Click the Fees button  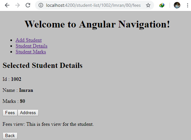click(x=10, y=113)
